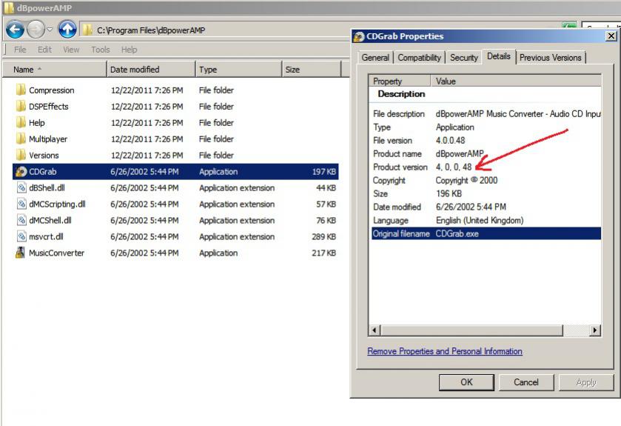Click the Versions folder icon

tap(21, 156)
